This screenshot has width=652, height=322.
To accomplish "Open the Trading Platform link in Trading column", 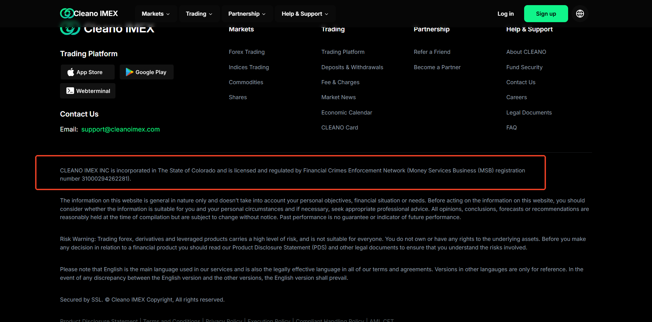I will pos(343,52).
